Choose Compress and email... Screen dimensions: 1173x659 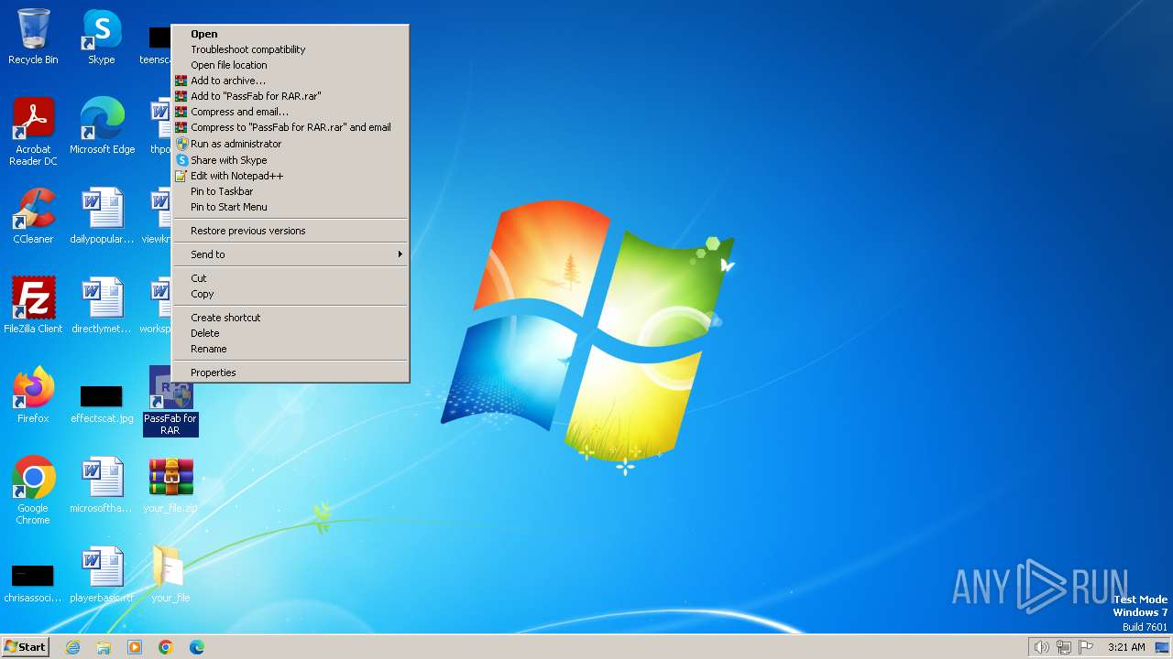point(290,112)
